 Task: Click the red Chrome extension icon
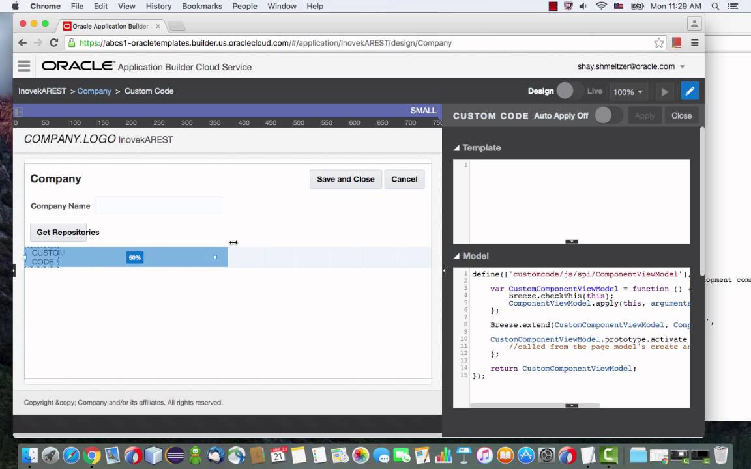[677, 42]
